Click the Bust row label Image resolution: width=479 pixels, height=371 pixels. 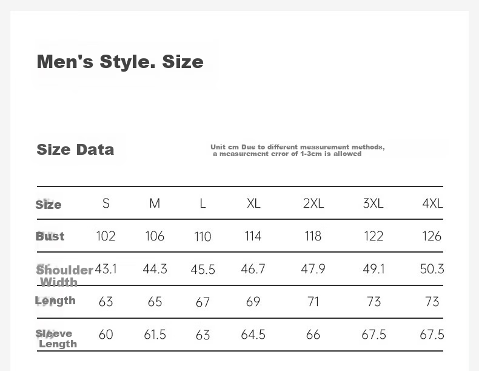(50, 236)
